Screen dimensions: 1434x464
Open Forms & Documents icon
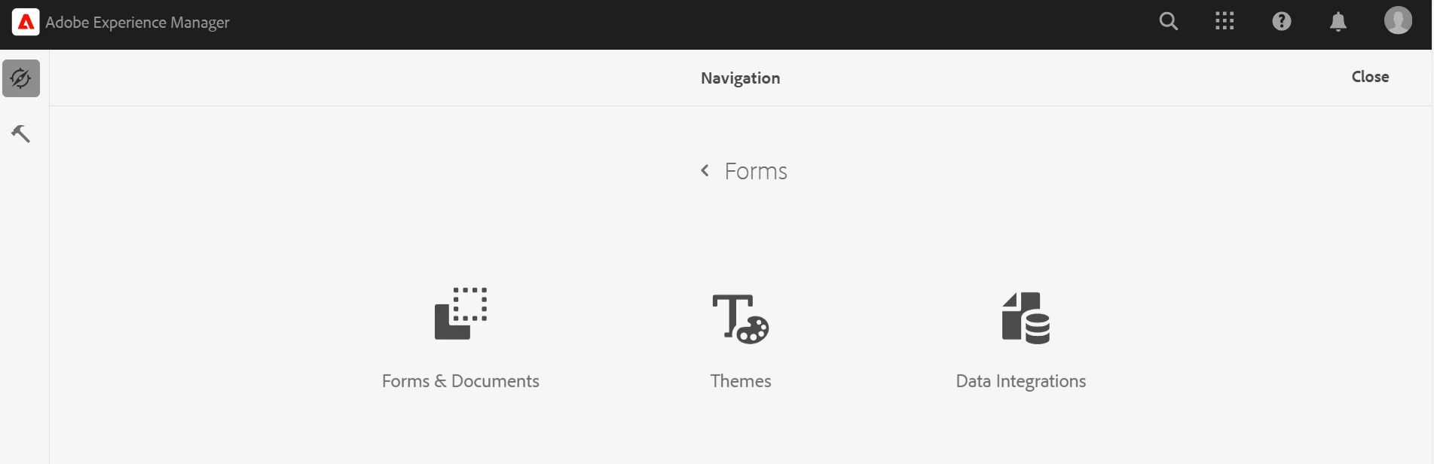pyautogui.click(x=460, y=313)
